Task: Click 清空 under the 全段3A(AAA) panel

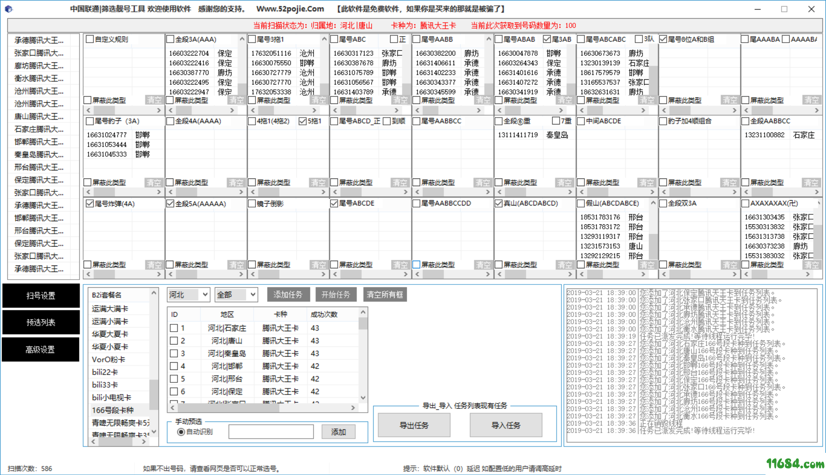Action: (237, 100)
